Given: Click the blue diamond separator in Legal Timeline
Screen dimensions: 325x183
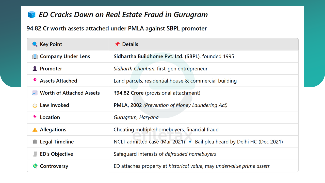Looking at the screenshot, I should (190, 142).
